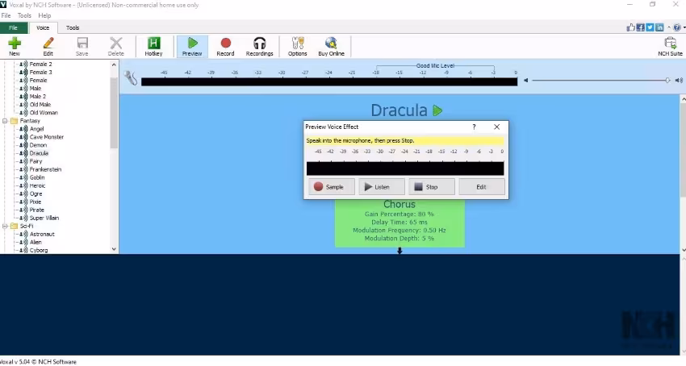Open the Help menu
Screen dimensions: 686x366
pos(44,15)
